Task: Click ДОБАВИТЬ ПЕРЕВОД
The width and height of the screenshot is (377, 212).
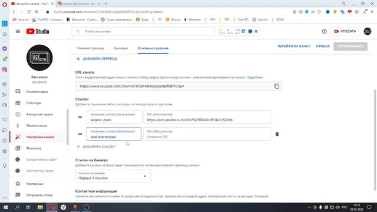Action: click(x=97, y=59)
